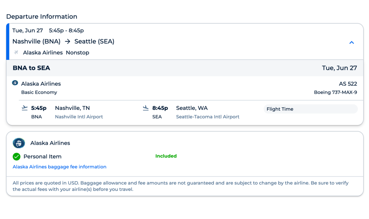369x219 pixels.
Task: Click the Seattle-Tacoma Intl Airport name
Action: click(208, 117)
